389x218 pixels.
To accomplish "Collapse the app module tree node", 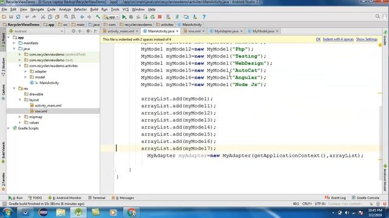I will [x=9, y=38].
